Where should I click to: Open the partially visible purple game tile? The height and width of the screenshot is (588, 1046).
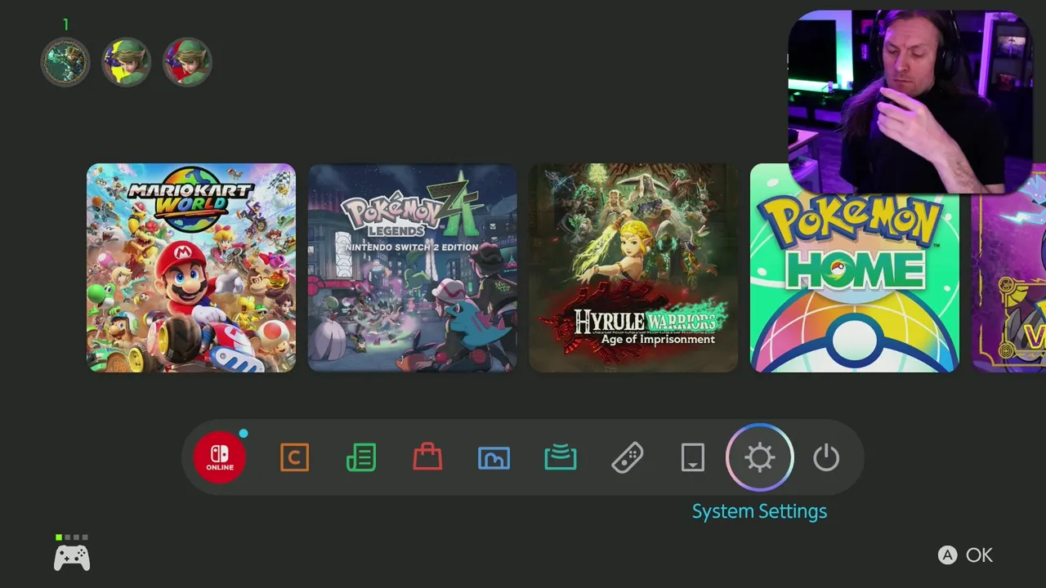1008,283
